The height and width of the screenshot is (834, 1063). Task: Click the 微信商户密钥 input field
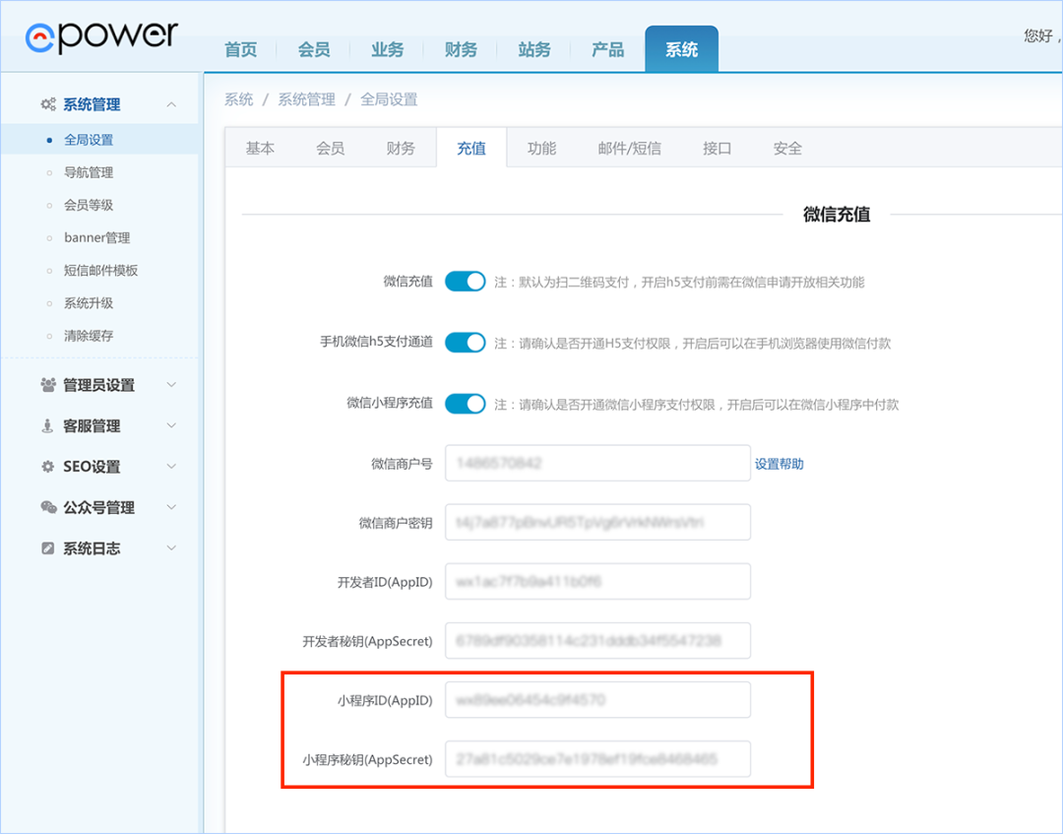click(597, 522)
